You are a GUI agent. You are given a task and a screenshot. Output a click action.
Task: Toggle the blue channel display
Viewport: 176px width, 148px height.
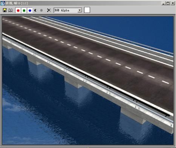click(30, 11)
